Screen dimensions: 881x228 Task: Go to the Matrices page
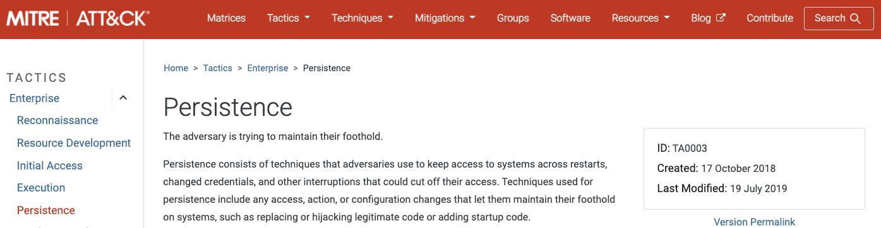pos(226,18)
